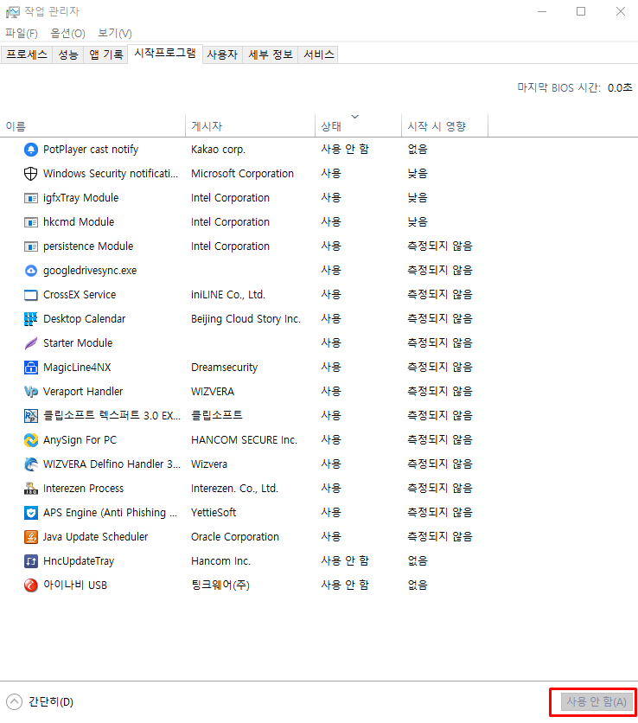The width and height of the screenshot is (638, 723).
Task: Select the PotPlayer cast notify row name
Action: coord(91,150)
